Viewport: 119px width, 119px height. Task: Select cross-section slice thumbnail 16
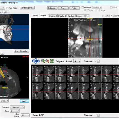(107, 91)
